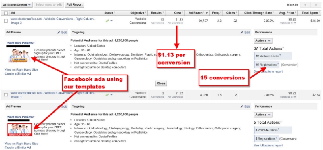323x150 pixels.
Task: Edit the Ad Preview of Image 3 ad
Action: point(62,33)
